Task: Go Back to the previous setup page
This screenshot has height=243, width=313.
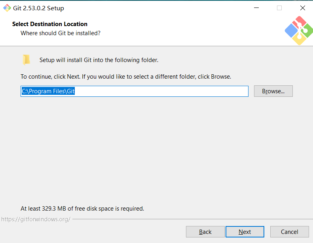Action: click(205, 232)
